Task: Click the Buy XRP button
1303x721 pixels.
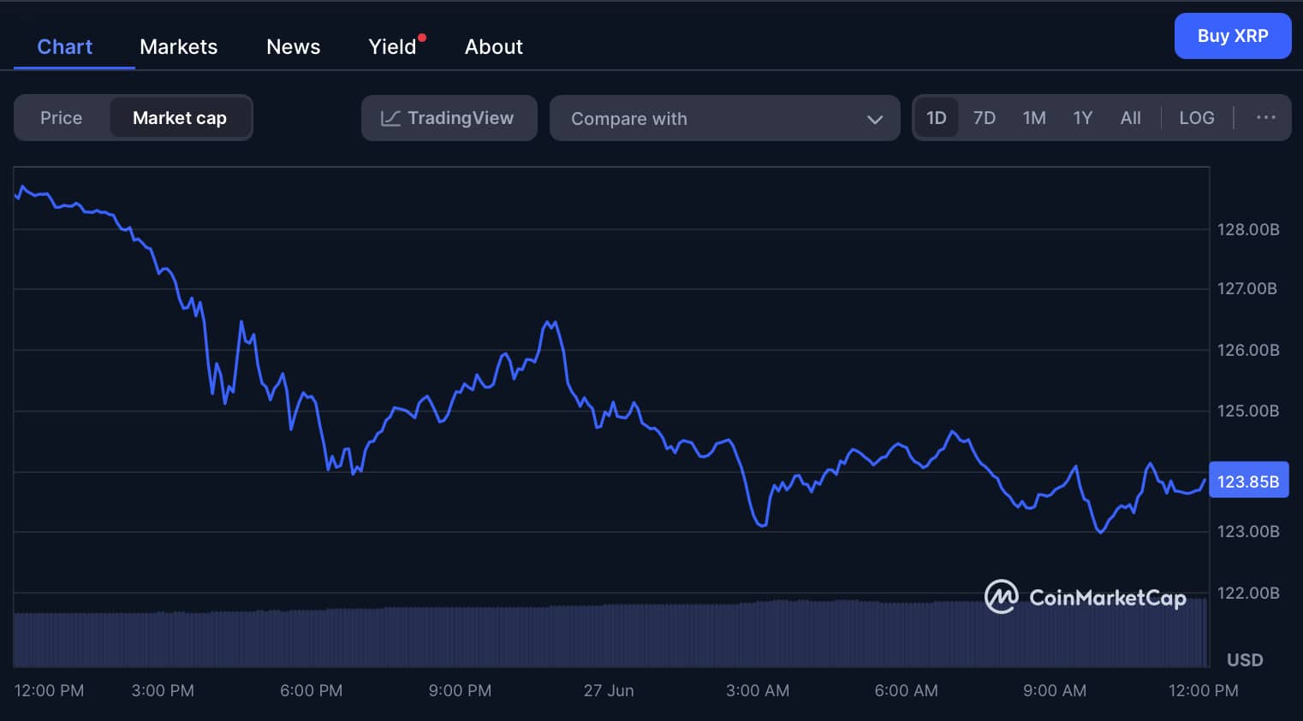Action: coord(1233,35)
